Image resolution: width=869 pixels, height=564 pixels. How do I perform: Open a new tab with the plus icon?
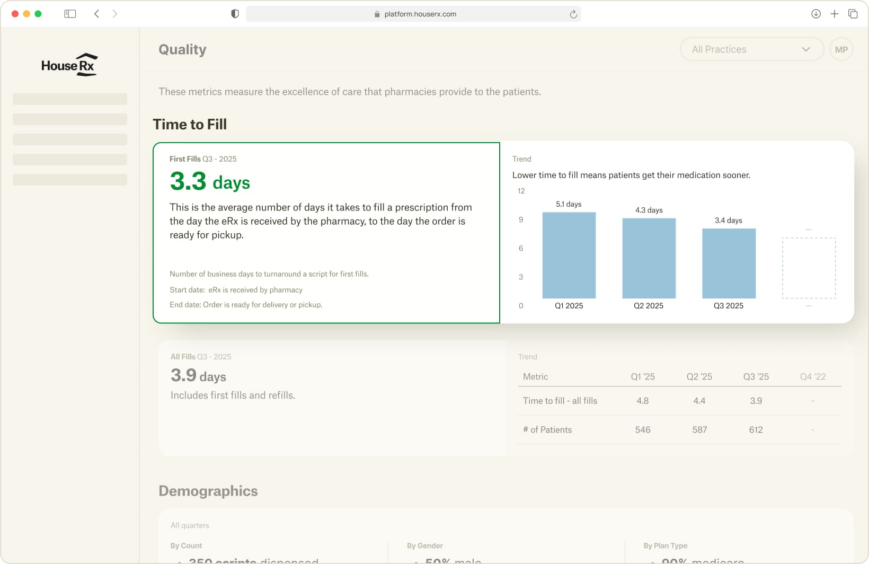834,14
